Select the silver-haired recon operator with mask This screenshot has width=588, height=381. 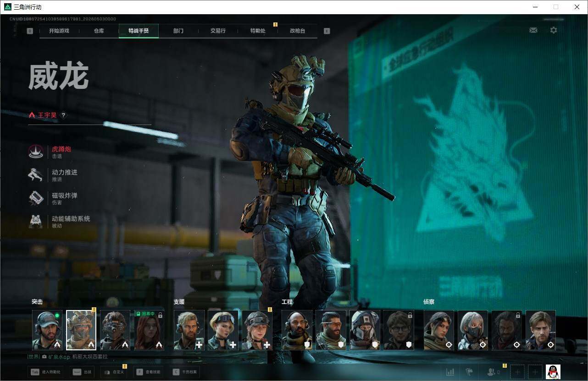click(x=473, y=330)
